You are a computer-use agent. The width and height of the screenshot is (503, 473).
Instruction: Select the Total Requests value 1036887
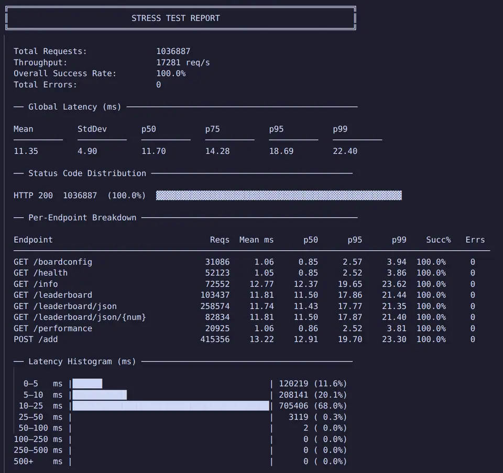pyautogui.click(x=173, y=51)
